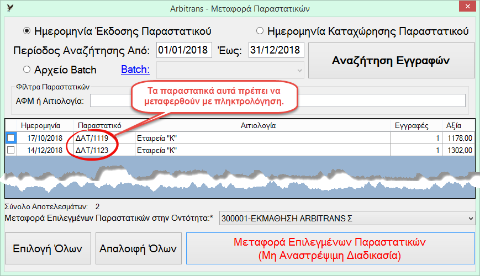This screenshot has height=276, width=480.
Task: Select the Αρχείο Batch radio option
Action: click(x=27, y=70)
